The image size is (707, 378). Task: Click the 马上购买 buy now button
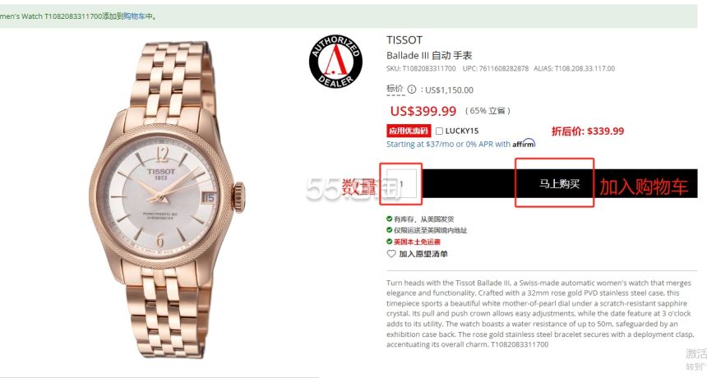click(x=560, y=184)
